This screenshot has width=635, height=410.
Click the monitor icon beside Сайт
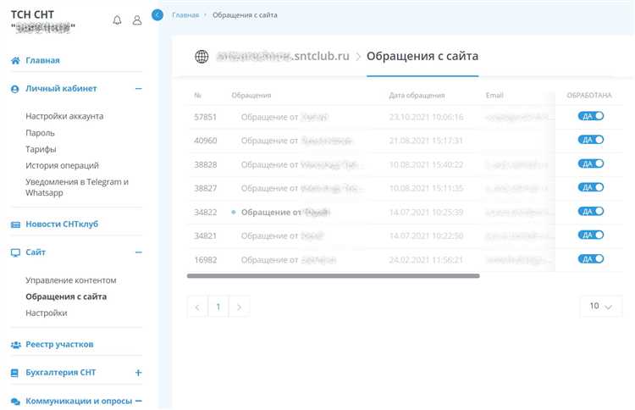point(15,252)
